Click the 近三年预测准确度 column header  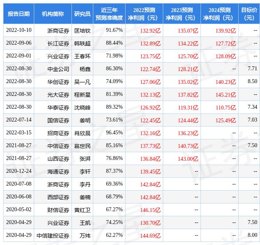point(109,14)
